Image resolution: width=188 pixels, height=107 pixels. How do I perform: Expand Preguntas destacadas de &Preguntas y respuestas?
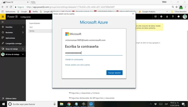[x=92, y=98]
